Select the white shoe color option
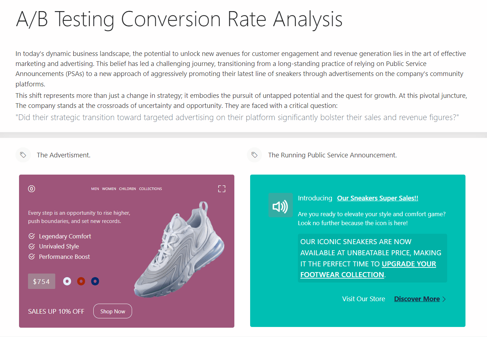487x337 pixels. click(67, 281)
